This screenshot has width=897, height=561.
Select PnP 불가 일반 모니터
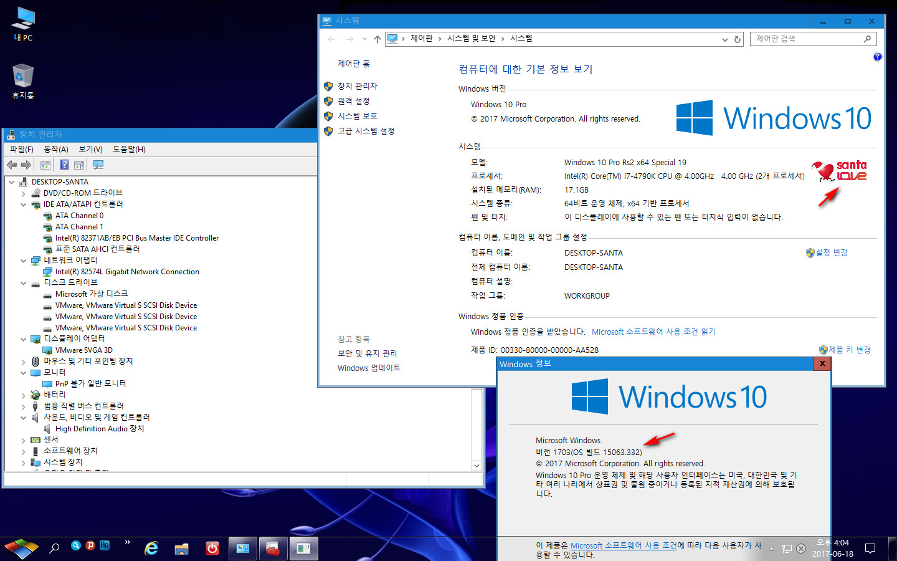pyautogui.click(x=90, y=384)
